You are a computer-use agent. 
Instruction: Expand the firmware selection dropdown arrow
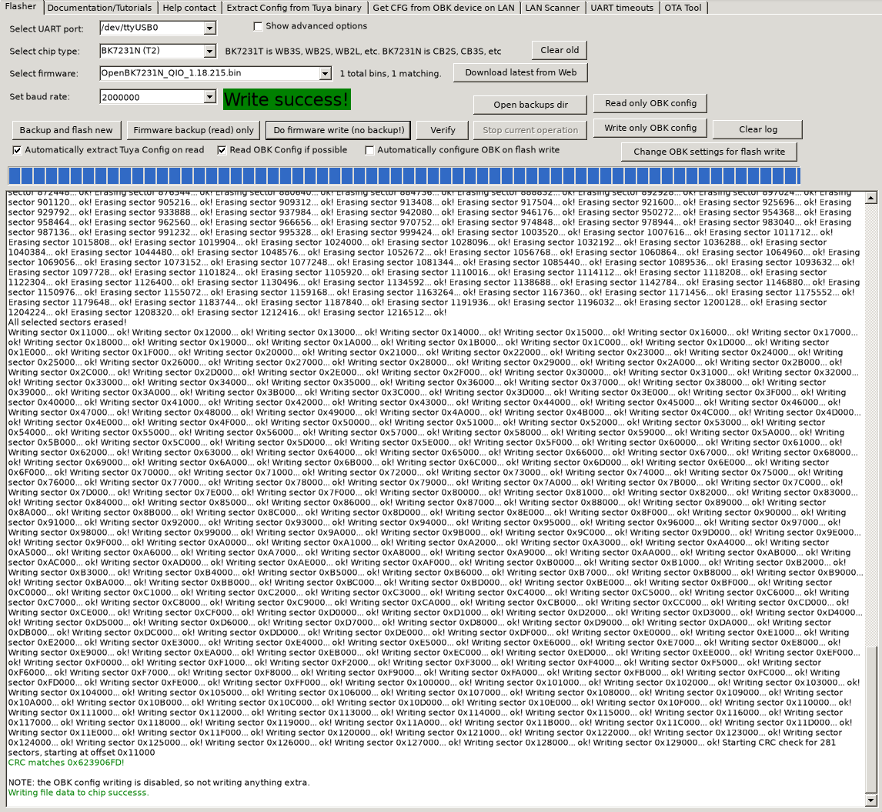pos(326,74)
